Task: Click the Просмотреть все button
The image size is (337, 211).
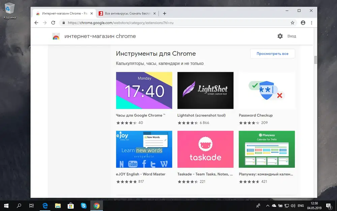Action: point(272,53)
